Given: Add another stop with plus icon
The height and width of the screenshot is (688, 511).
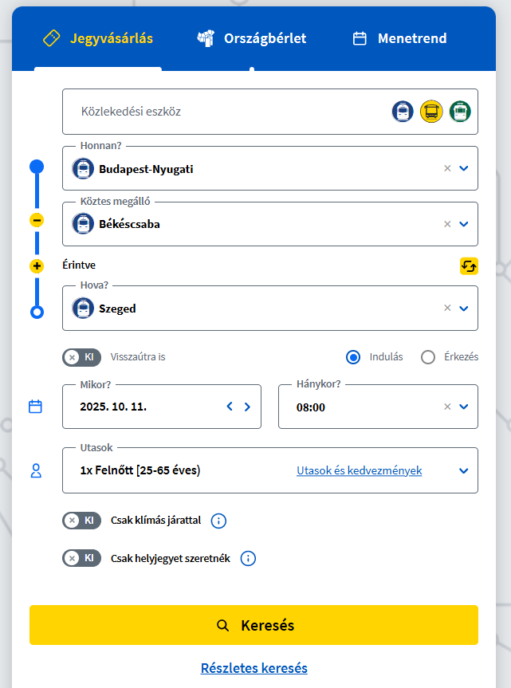Looking at the screenshot, I should coord(37,266).
